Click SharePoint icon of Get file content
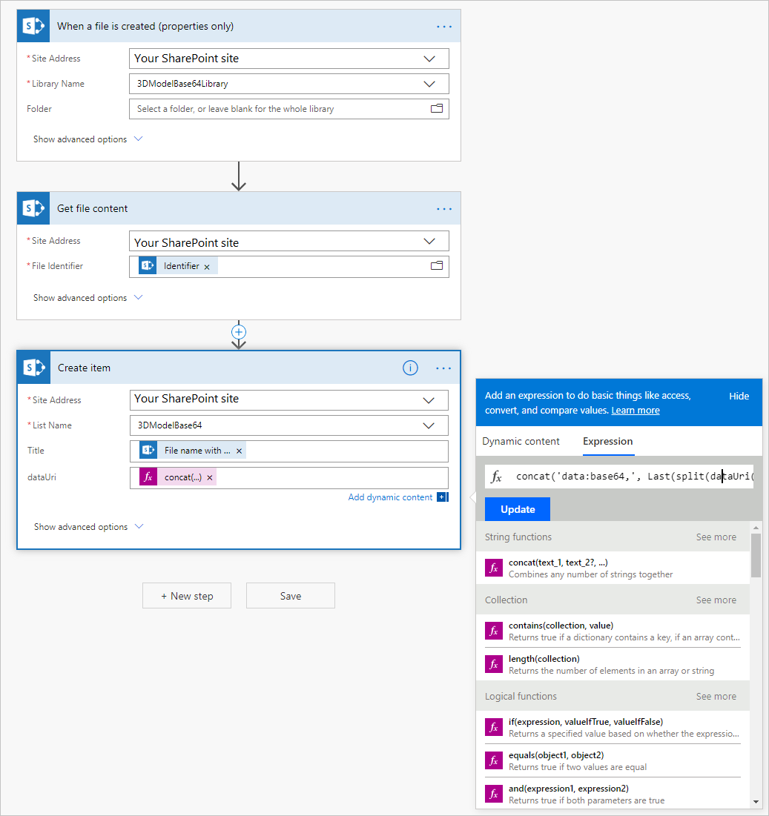Viewport: 769px width, 816px height. (33, 208)
